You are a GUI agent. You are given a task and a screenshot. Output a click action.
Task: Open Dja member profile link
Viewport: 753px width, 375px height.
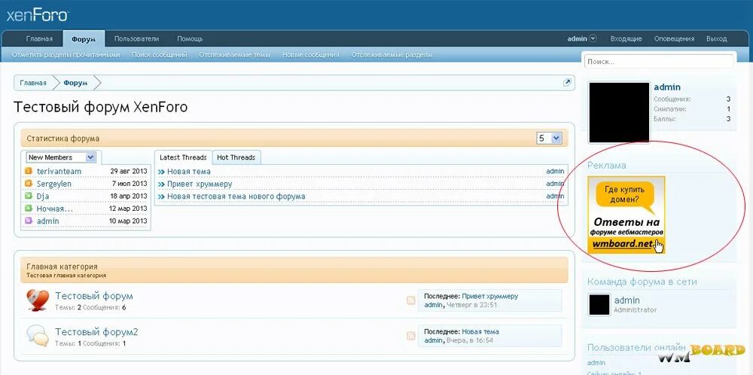coord(43,196)
